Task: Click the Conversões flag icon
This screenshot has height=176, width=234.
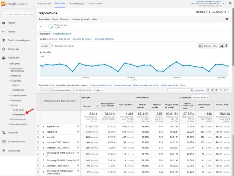Action: point(3,150)
